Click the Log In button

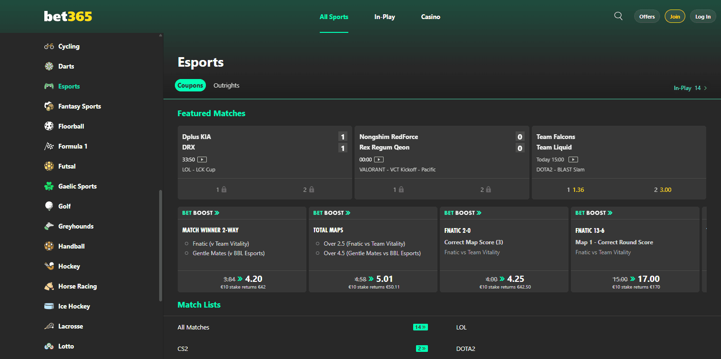pos(703,16)
